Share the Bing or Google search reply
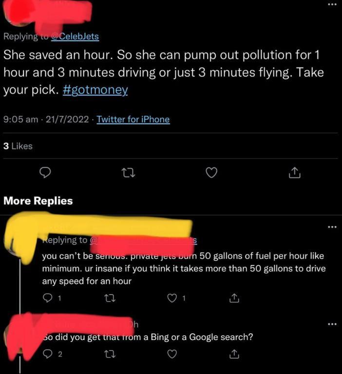342x374 pixels. (234, 354)
